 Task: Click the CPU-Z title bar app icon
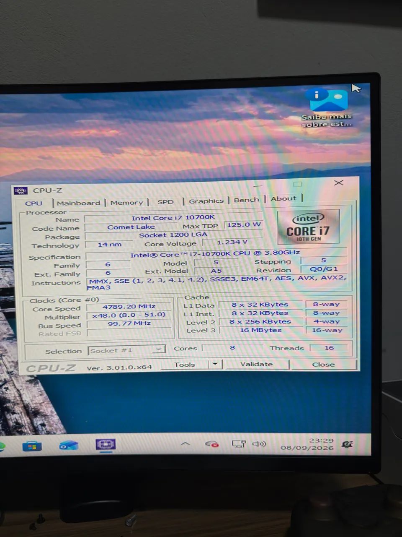[21, 190]
